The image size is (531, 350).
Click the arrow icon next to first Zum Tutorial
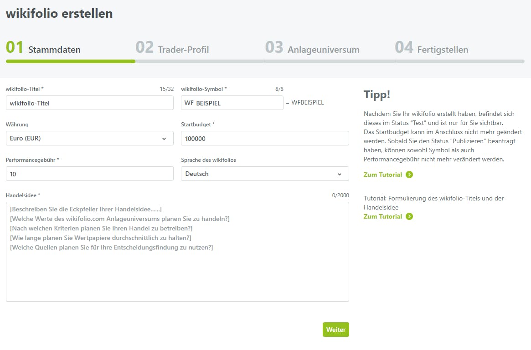point(409,175)
